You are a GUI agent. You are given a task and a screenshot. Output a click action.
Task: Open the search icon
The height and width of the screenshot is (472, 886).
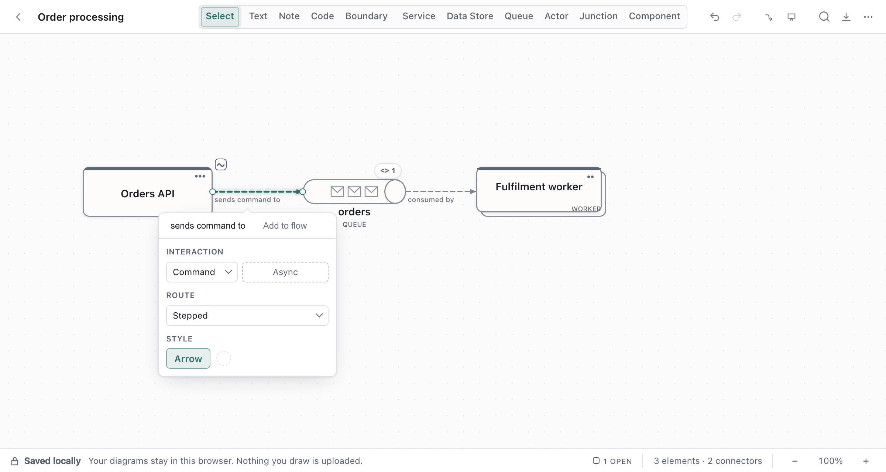click(x=824, y=17)
